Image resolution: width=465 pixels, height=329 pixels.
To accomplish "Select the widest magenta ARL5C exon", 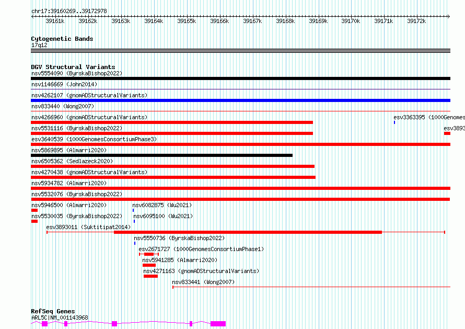I will 218,324.
